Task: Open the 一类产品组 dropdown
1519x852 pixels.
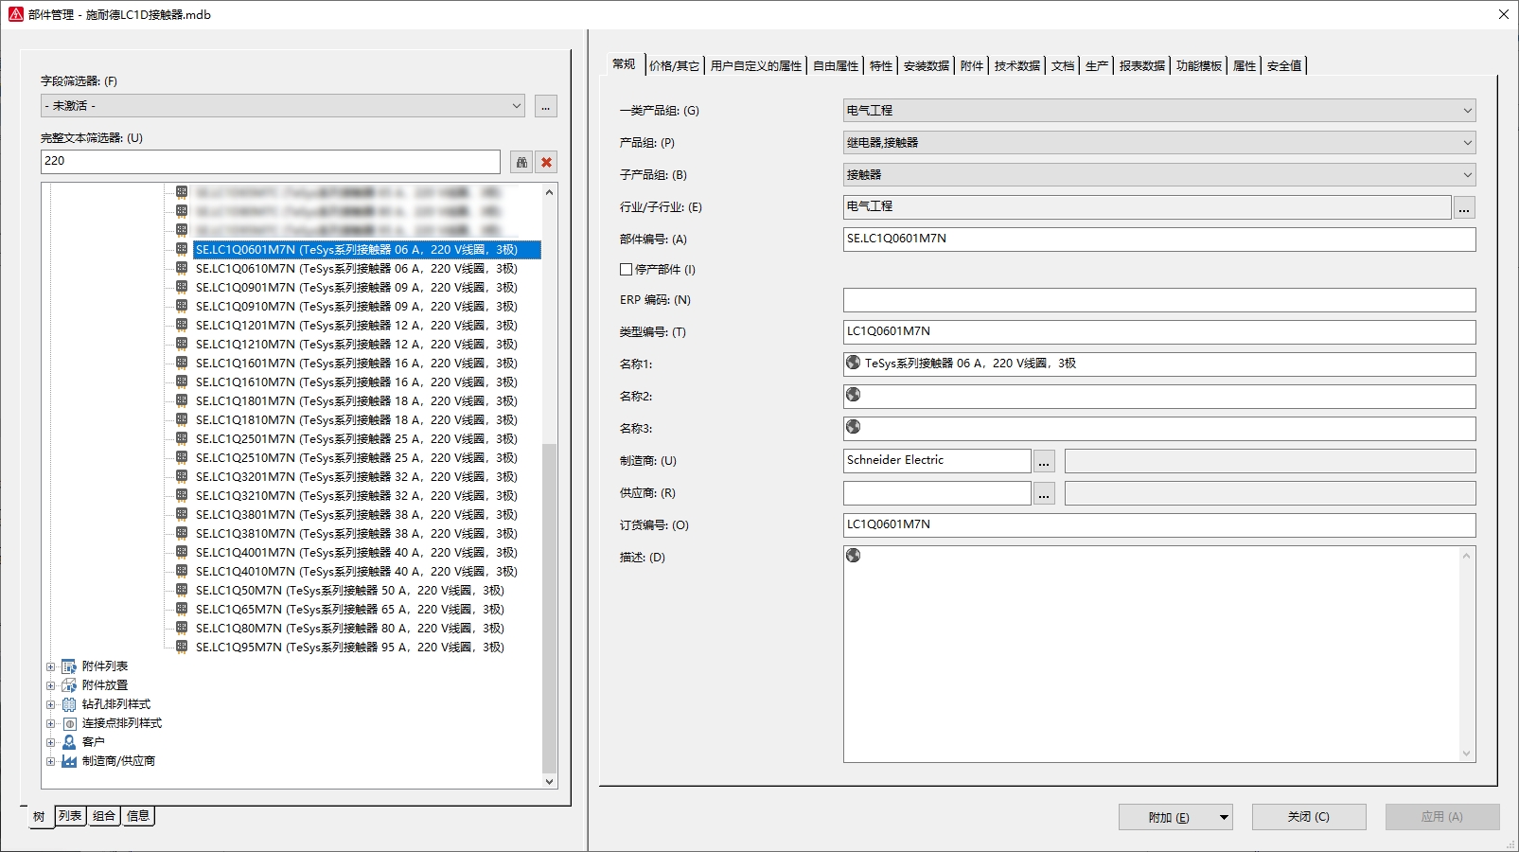Action: (x=1467, y=111)
